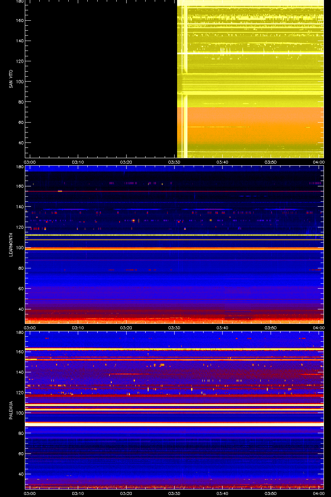The width and height of the screenshot is (331, 497).
Task: Click the 160 frequency label on Learmonth axis
Action: click(x=19, y=186)
